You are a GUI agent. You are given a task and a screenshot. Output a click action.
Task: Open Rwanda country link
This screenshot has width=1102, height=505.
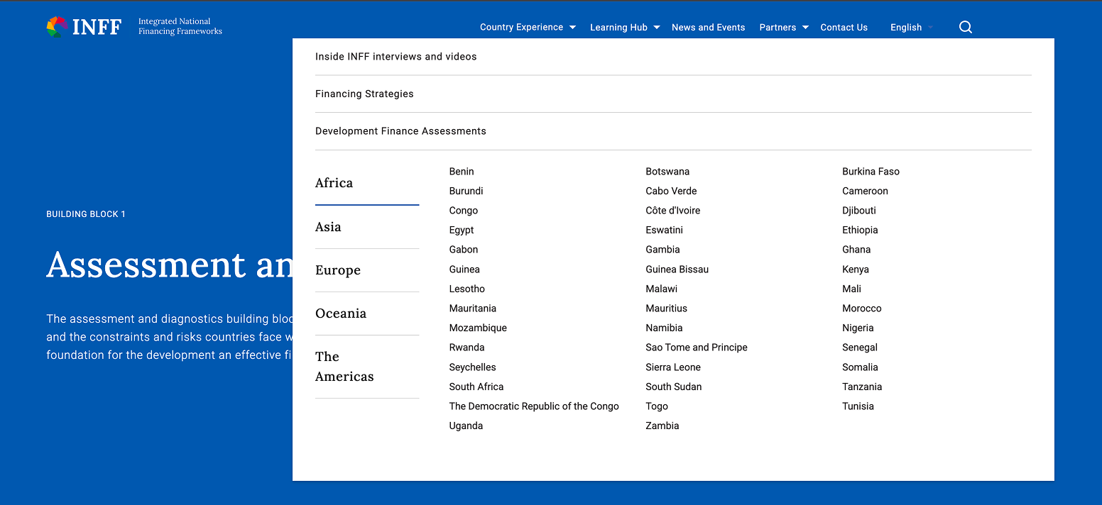[467, 348]
